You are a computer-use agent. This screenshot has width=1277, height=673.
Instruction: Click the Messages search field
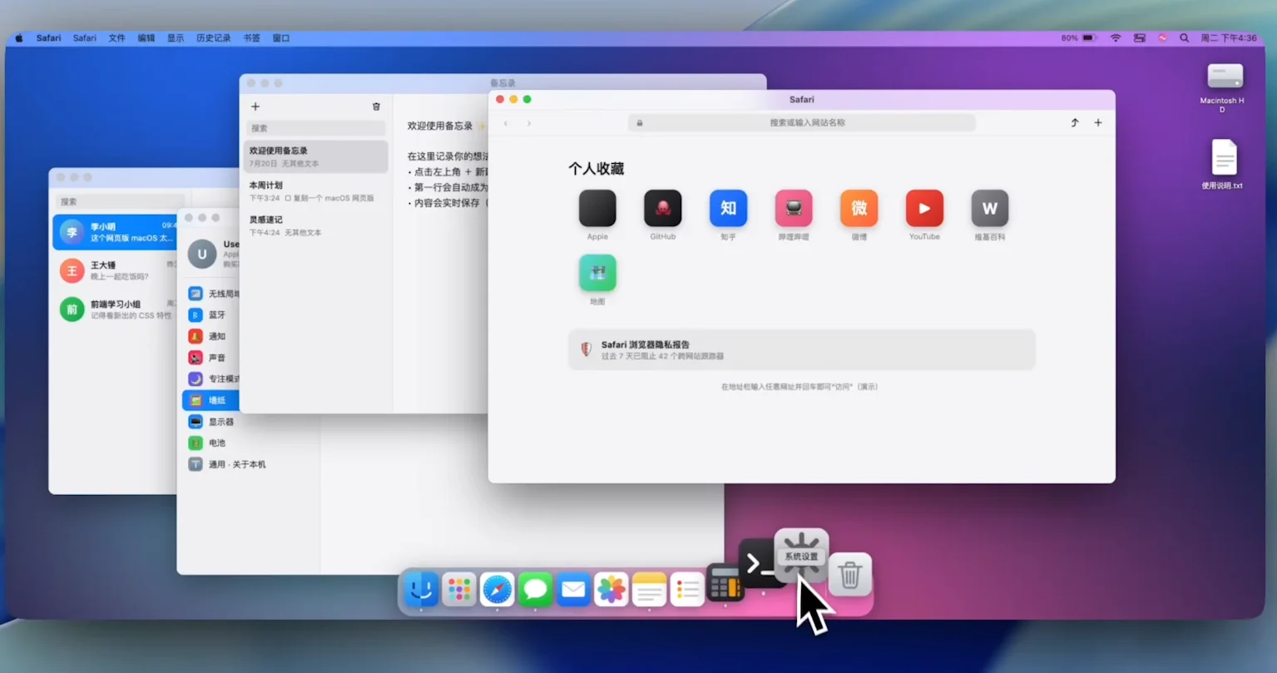tap(121, 201)
